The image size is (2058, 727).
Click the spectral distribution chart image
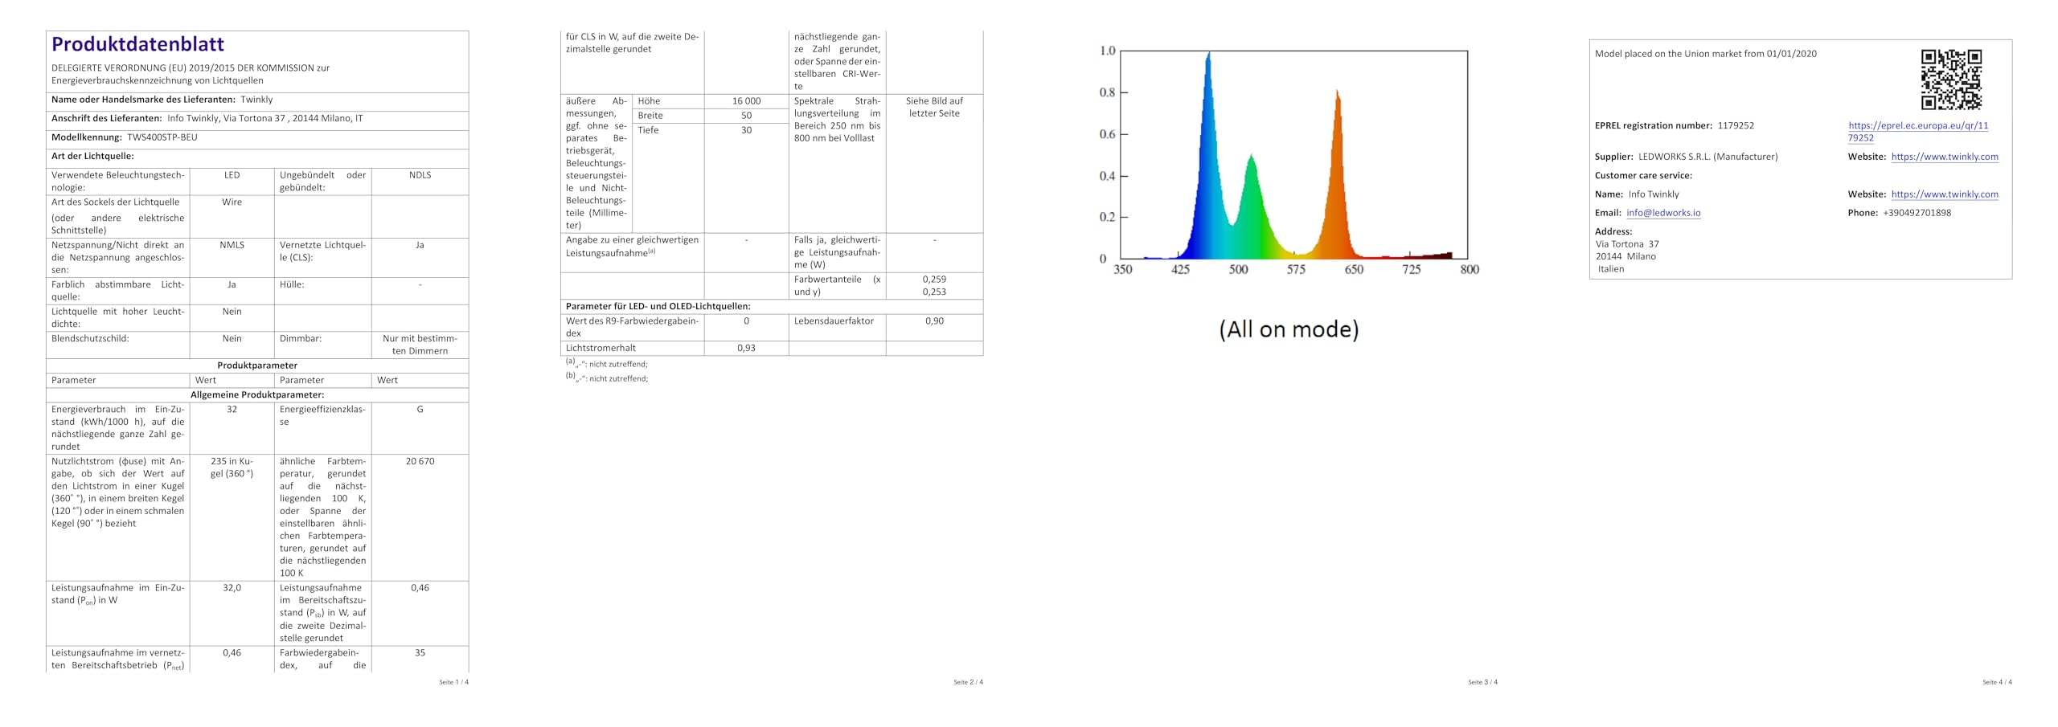coord(1289,161)
